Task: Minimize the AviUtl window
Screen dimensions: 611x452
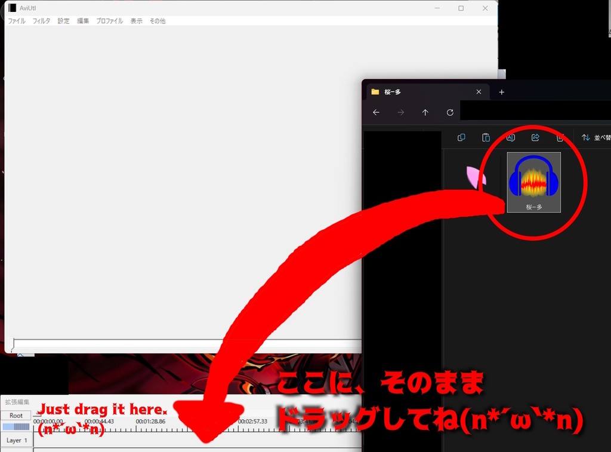Action: [437, 8]
